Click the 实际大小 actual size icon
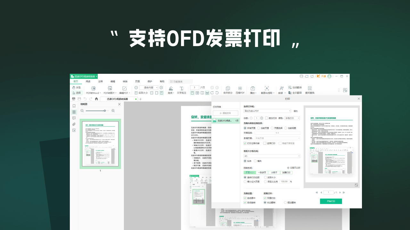 [x=136, y=93]
